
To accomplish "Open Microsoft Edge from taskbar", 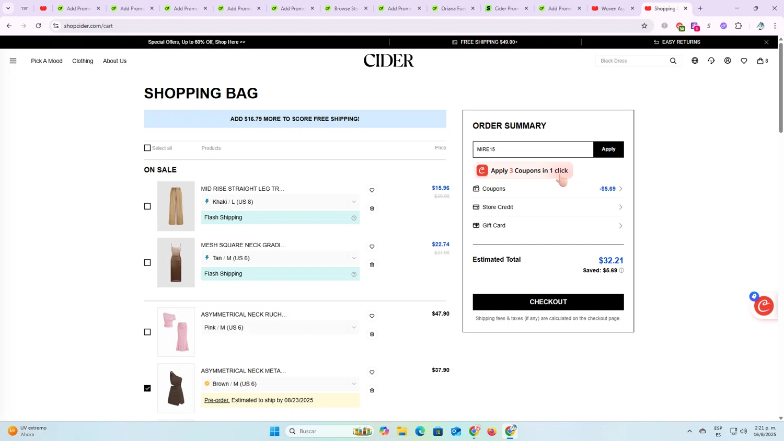I will [420, 431].
